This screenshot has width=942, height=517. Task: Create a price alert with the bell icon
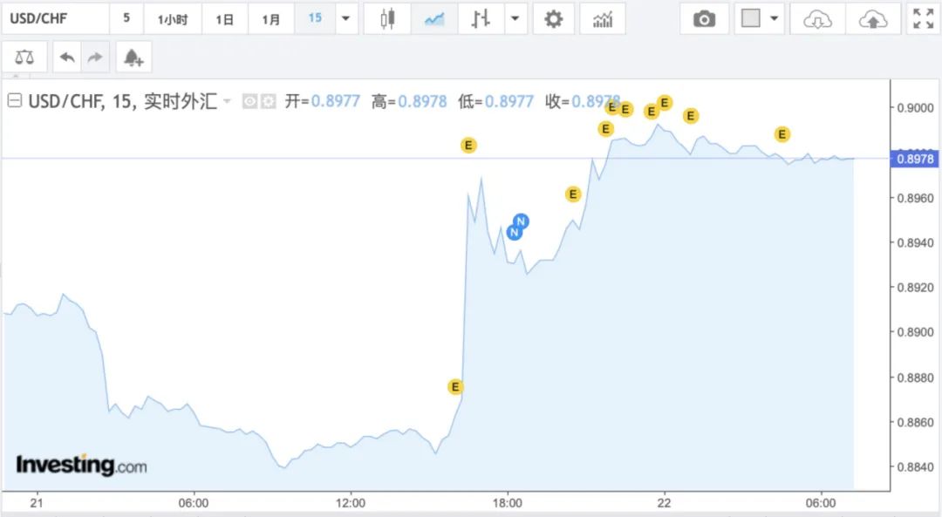pos(132,56)
